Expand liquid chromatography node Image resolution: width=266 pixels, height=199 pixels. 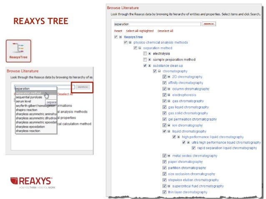(169, 131)
